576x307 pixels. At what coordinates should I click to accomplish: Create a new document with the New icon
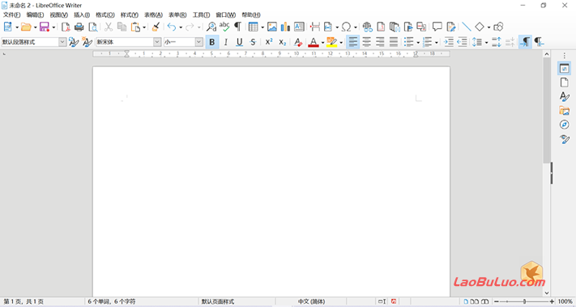(x=8, y=27)
